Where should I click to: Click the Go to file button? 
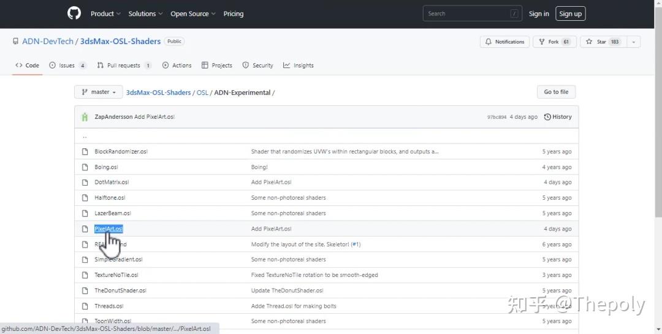click(556, 92)
